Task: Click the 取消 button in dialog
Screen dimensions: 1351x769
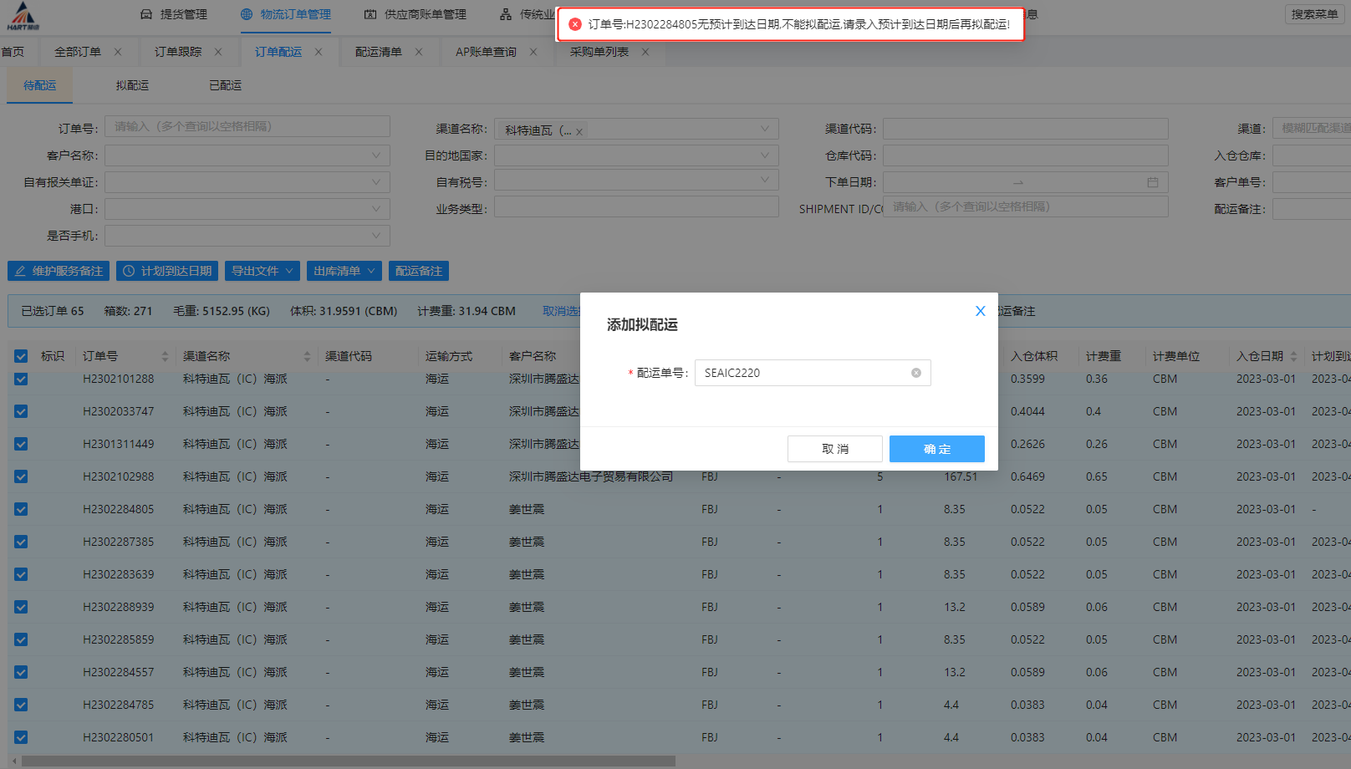Action: 834,449
